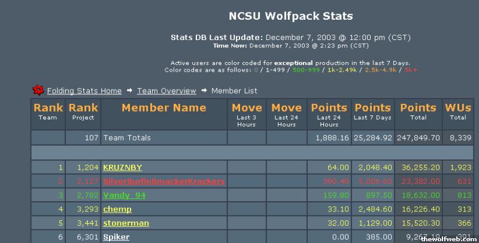The height and width of the screenshot is (243, 479).
Task: Click the Points Last 7 Days header
Action: [x=372, y=112]
